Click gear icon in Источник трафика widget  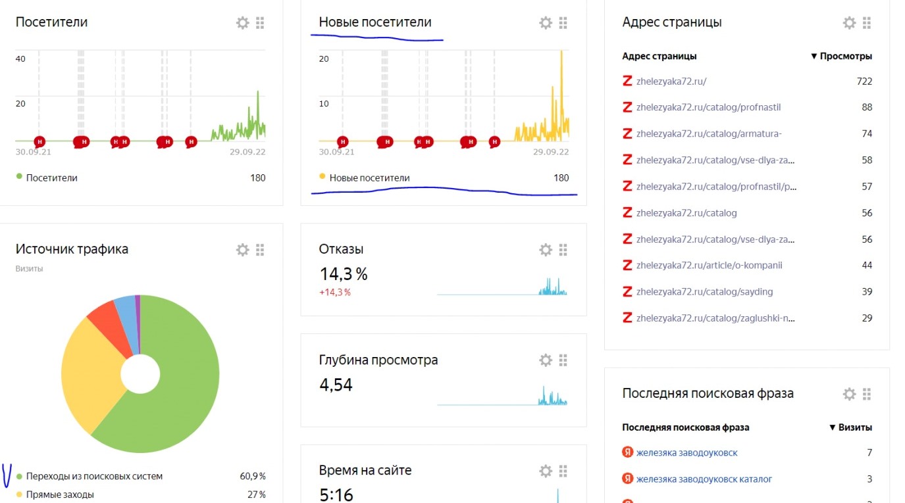click(x=242, y=250)
